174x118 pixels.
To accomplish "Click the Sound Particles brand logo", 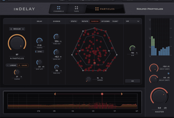I will 150,9.
